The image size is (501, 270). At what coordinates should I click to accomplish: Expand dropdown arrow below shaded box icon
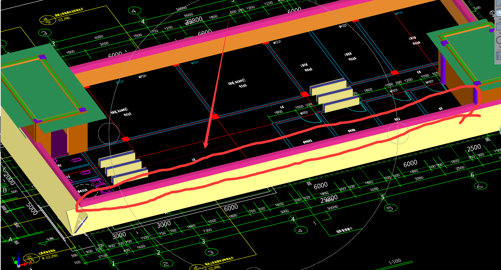pos(500,33)
